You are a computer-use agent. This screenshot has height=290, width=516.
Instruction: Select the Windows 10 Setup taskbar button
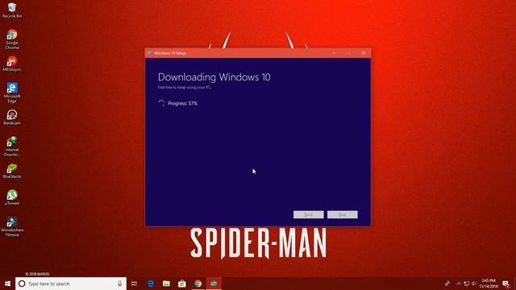[x=214, y=284]
